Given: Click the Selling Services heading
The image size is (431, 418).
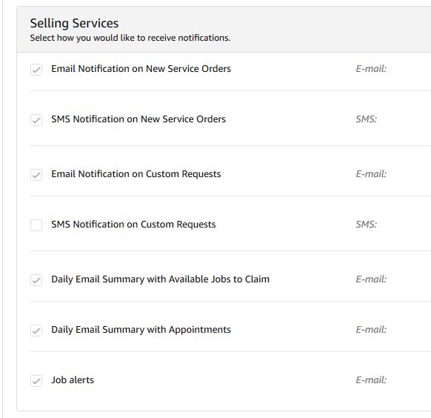Looking at the screenshot, I should [x=74, y=23].
